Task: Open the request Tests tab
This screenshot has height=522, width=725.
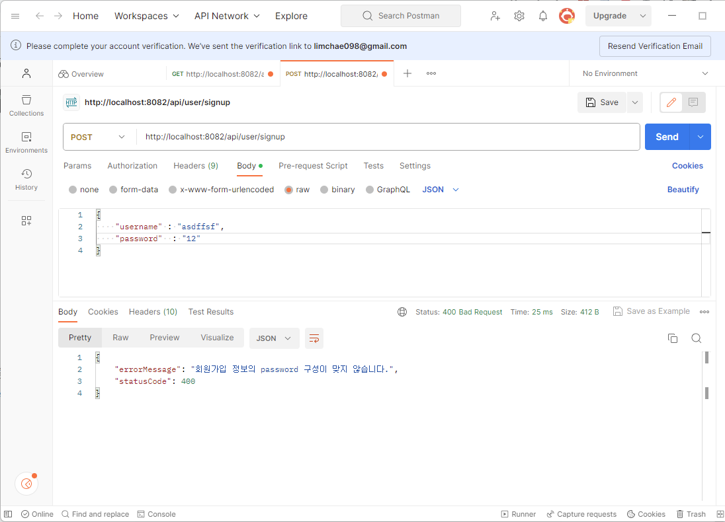Action: tap(374, 166)
